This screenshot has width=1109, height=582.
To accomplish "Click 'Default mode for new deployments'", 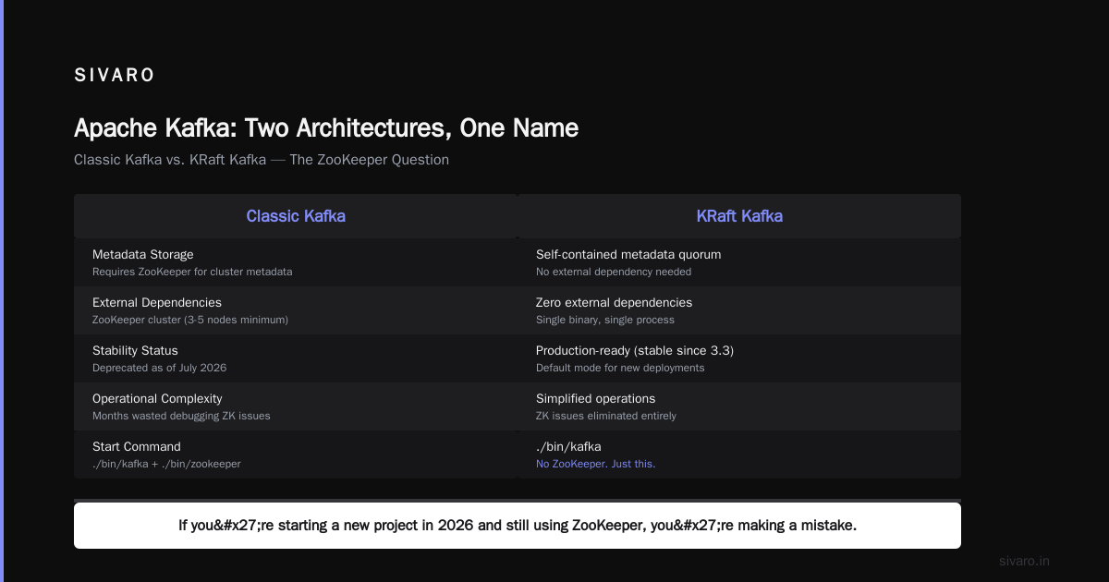I will tap(620, 368).
